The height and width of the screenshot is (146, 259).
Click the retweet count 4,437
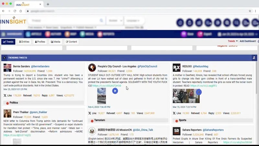(119, 113)
